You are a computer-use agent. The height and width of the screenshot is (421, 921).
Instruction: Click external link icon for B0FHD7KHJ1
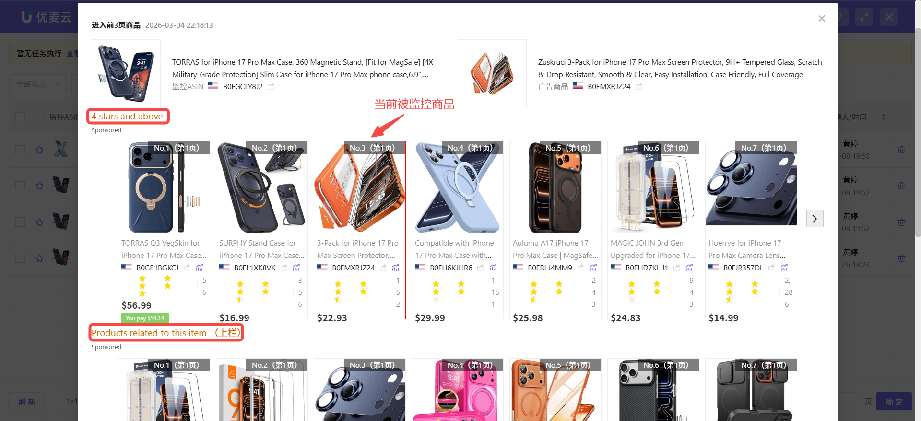click(x=677, y=268)
